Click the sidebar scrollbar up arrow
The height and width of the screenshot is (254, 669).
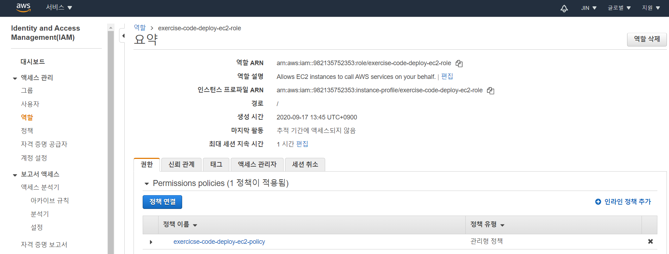click(111, 27)
